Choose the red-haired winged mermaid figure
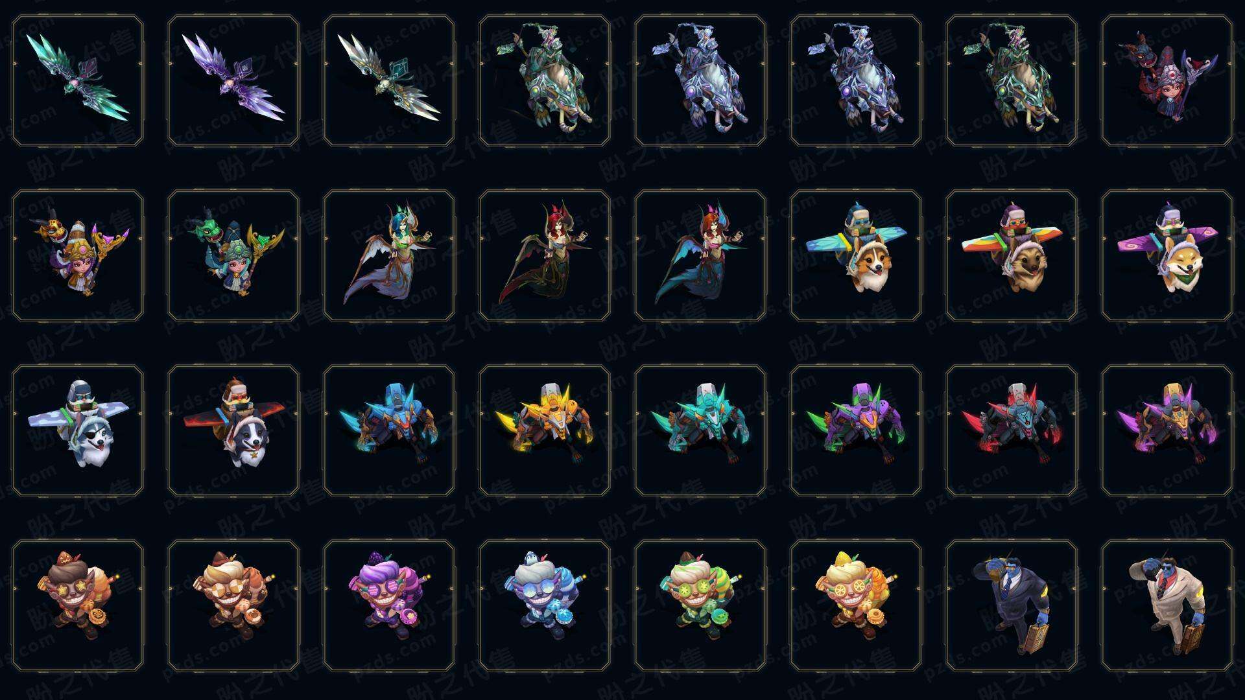Image resolution: width=1245 pixels, height=700 pixels. coord(545,255)
